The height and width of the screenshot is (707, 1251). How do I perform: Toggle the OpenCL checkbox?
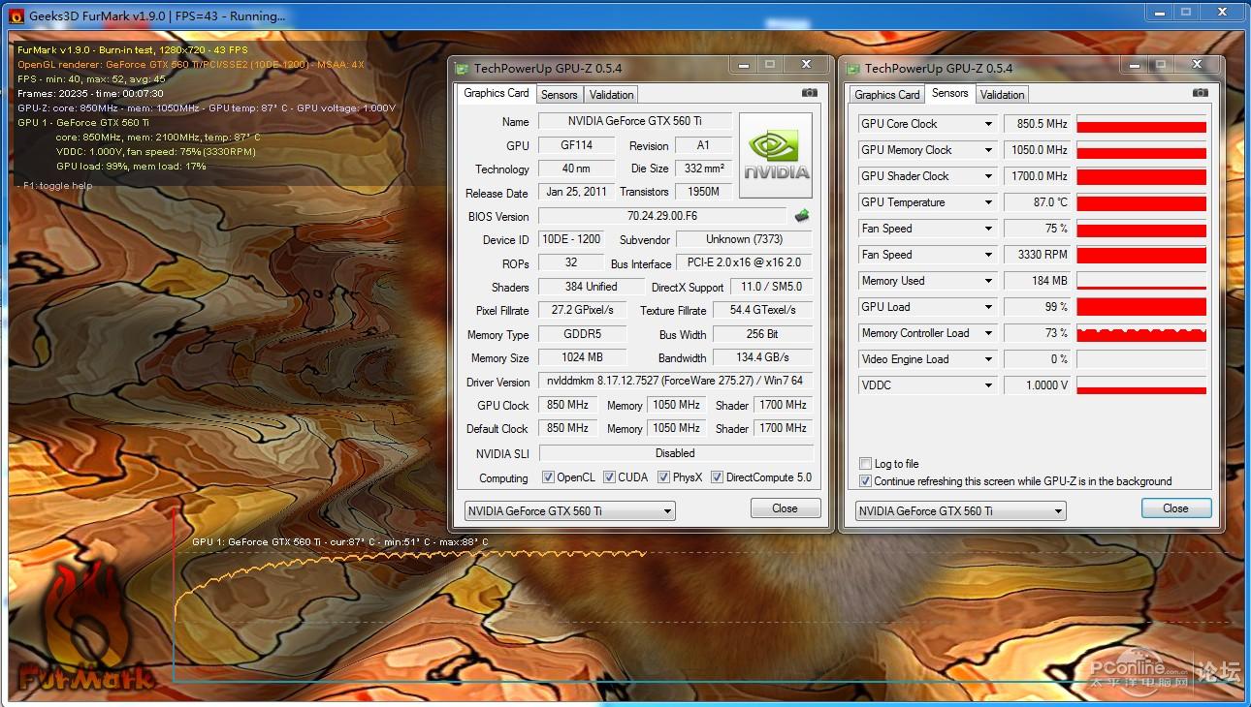(548, 477)
